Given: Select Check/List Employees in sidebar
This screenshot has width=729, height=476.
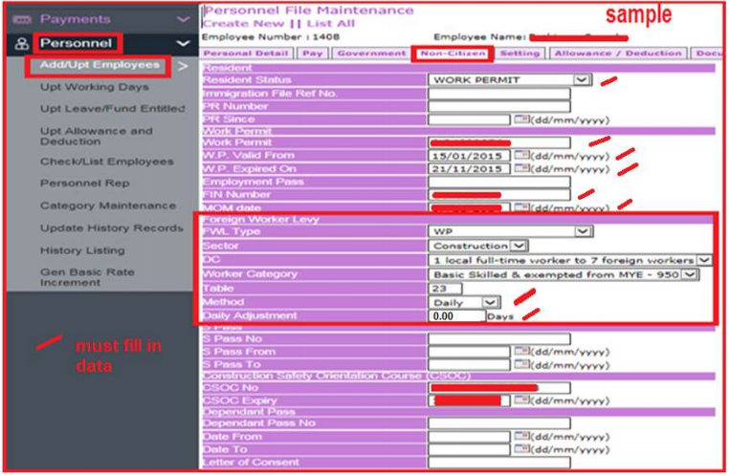Looking at the screenshot, I should click(107, 162).
